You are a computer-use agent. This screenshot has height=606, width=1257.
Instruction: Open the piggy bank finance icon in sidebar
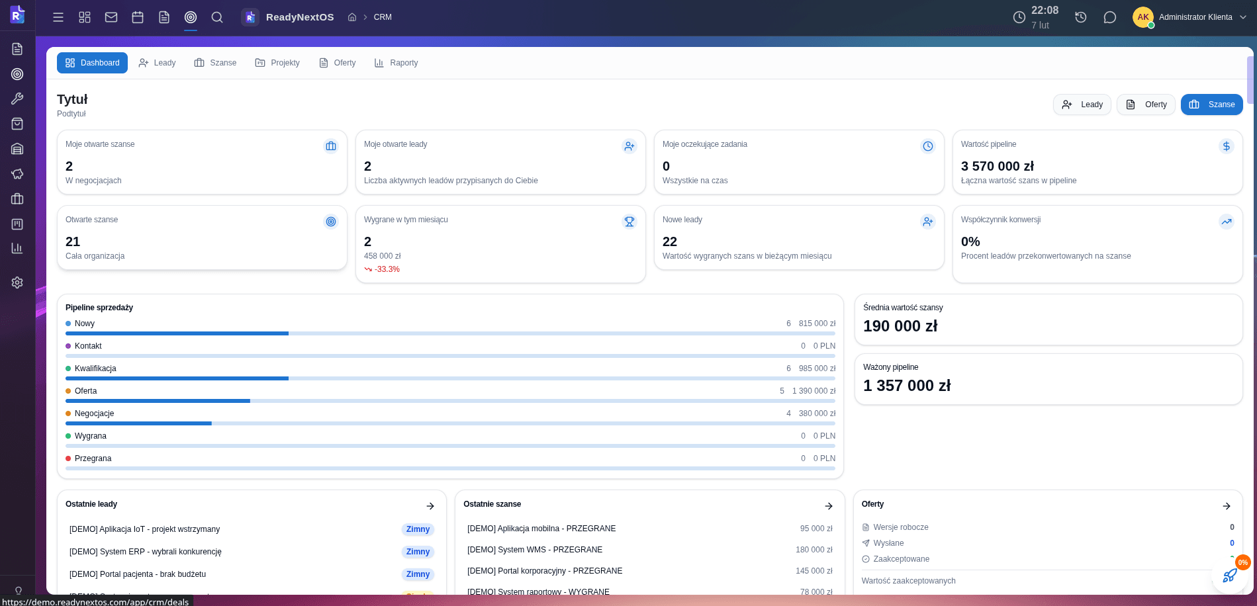(x=17, y=174)
